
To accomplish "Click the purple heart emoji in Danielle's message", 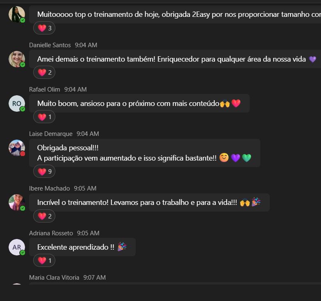I will [x=313, y=59].
